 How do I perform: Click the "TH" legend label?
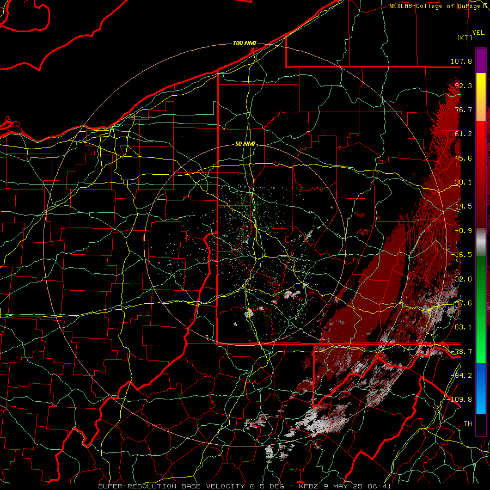point(468,424)
